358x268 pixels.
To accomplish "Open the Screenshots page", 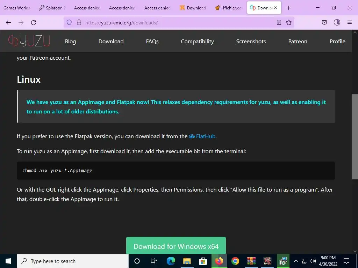I will coord(251,41).
